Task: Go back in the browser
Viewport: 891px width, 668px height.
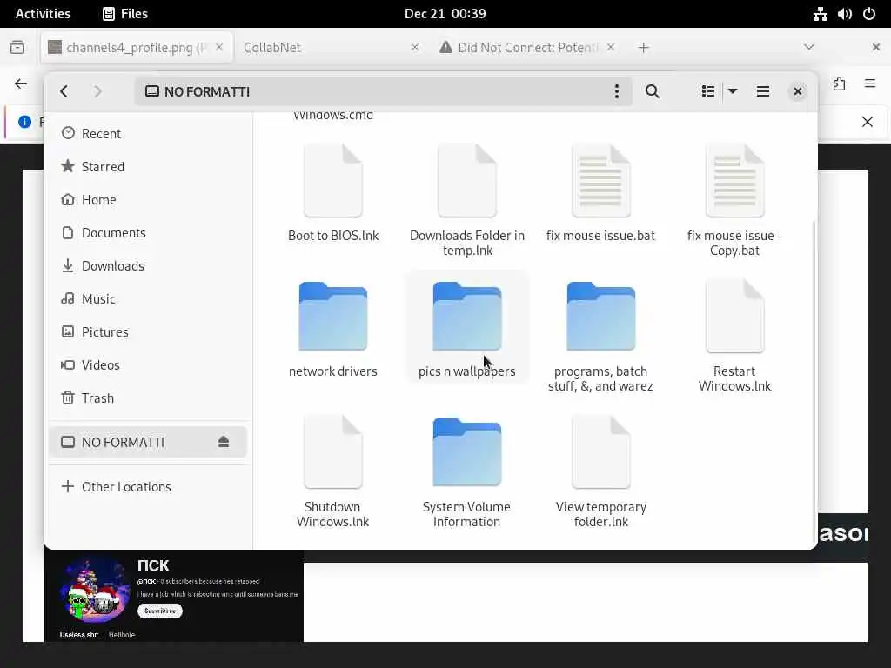Action: [21, 84]
